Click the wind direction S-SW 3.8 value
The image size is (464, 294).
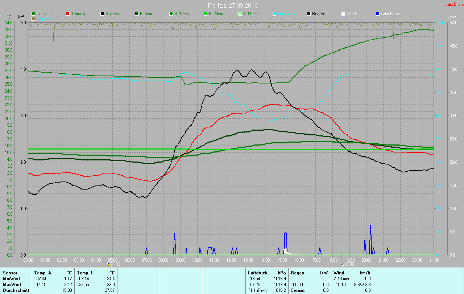(362, 284)
